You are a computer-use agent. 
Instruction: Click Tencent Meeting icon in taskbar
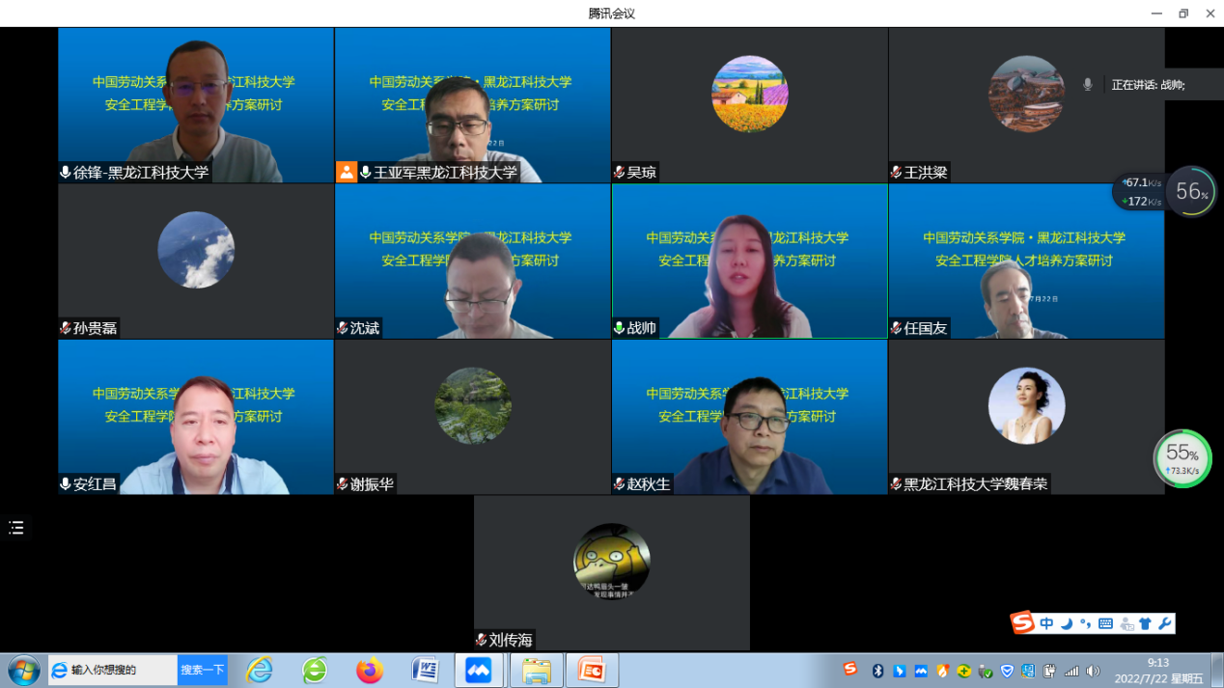pos(479,671)
